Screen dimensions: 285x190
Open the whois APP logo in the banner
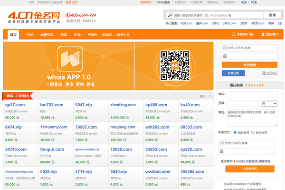click(x=70, y=59)
